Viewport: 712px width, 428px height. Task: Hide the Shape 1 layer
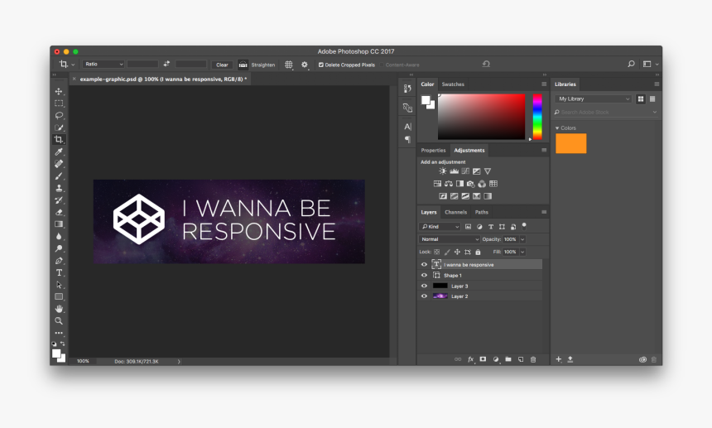coord(424,276)
